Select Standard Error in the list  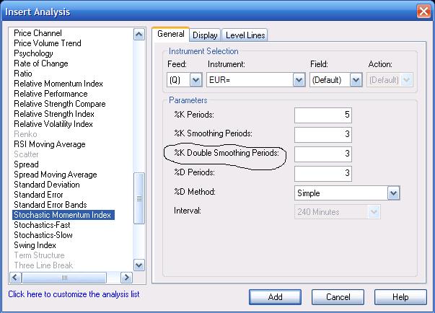point(38,195)
